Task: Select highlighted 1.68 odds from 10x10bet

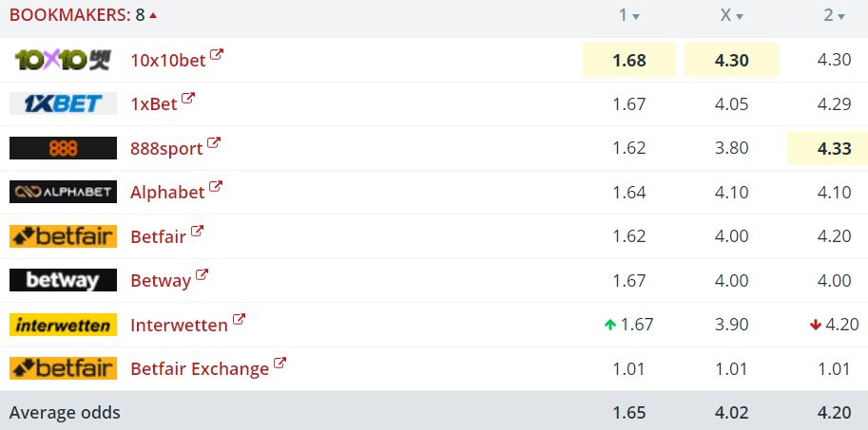Action: coord(628,60)
